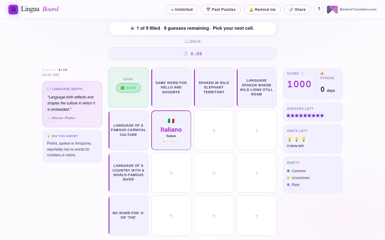385x240 pixels.
Task: Pick the carnival culture and wild lions cell
Action: (x=257, y=130)
